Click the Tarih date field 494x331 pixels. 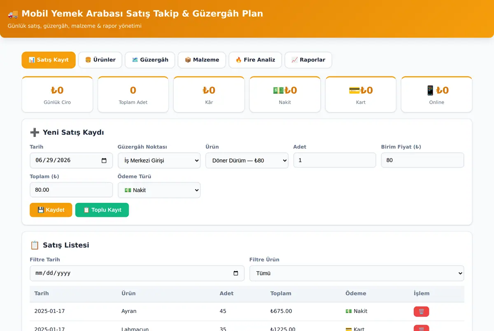71,161
